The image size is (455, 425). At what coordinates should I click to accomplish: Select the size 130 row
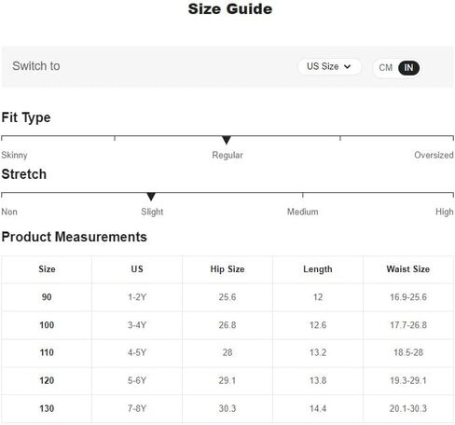[x=227, y=408]
